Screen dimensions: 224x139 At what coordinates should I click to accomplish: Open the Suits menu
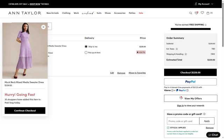click(99, 13)
